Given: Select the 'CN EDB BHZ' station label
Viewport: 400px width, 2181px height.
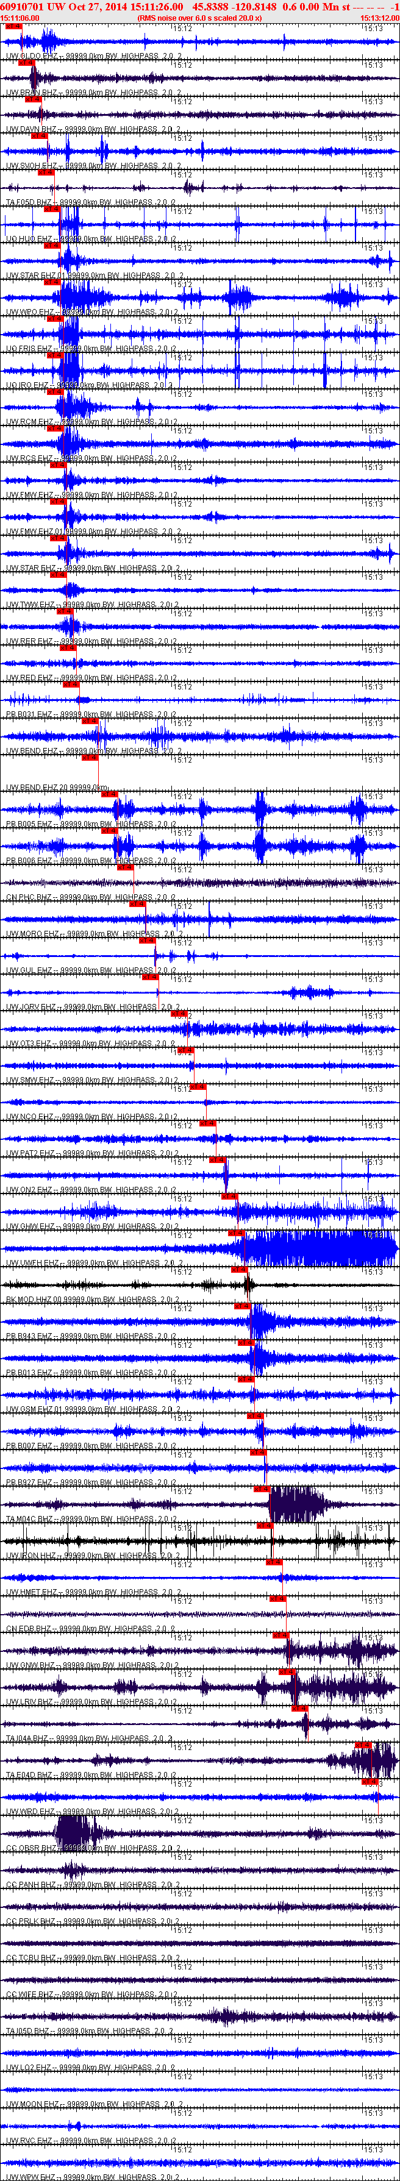Looking at the screenshot, I should pyautogui.click(x=30, y=1628).
